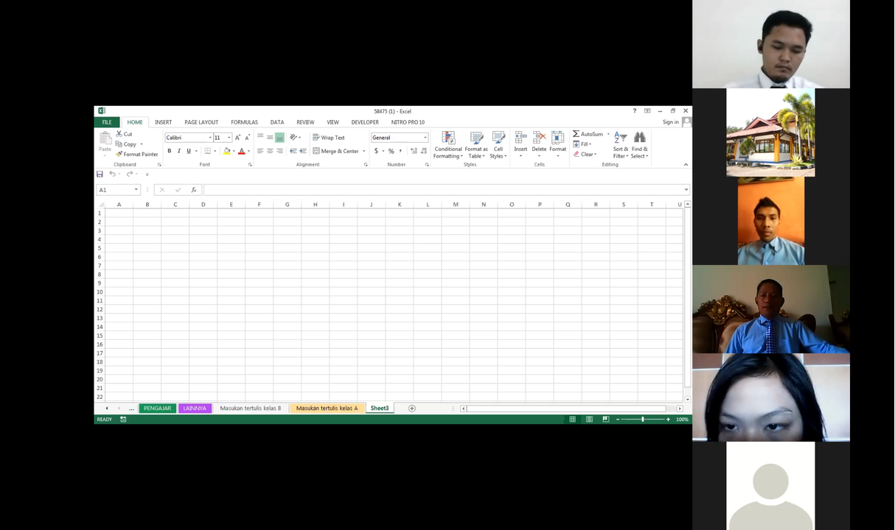The width and height of the screenshot is (895, 530).
Task: Add a new sheet with plus icon
Action: (412, 409)
